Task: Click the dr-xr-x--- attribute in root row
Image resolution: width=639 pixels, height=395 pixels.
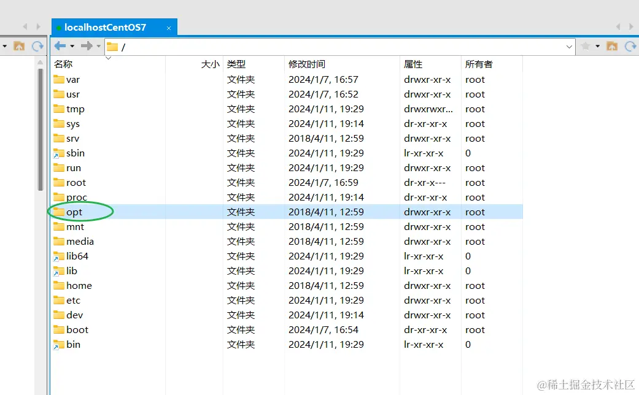Action: point(425,182)
